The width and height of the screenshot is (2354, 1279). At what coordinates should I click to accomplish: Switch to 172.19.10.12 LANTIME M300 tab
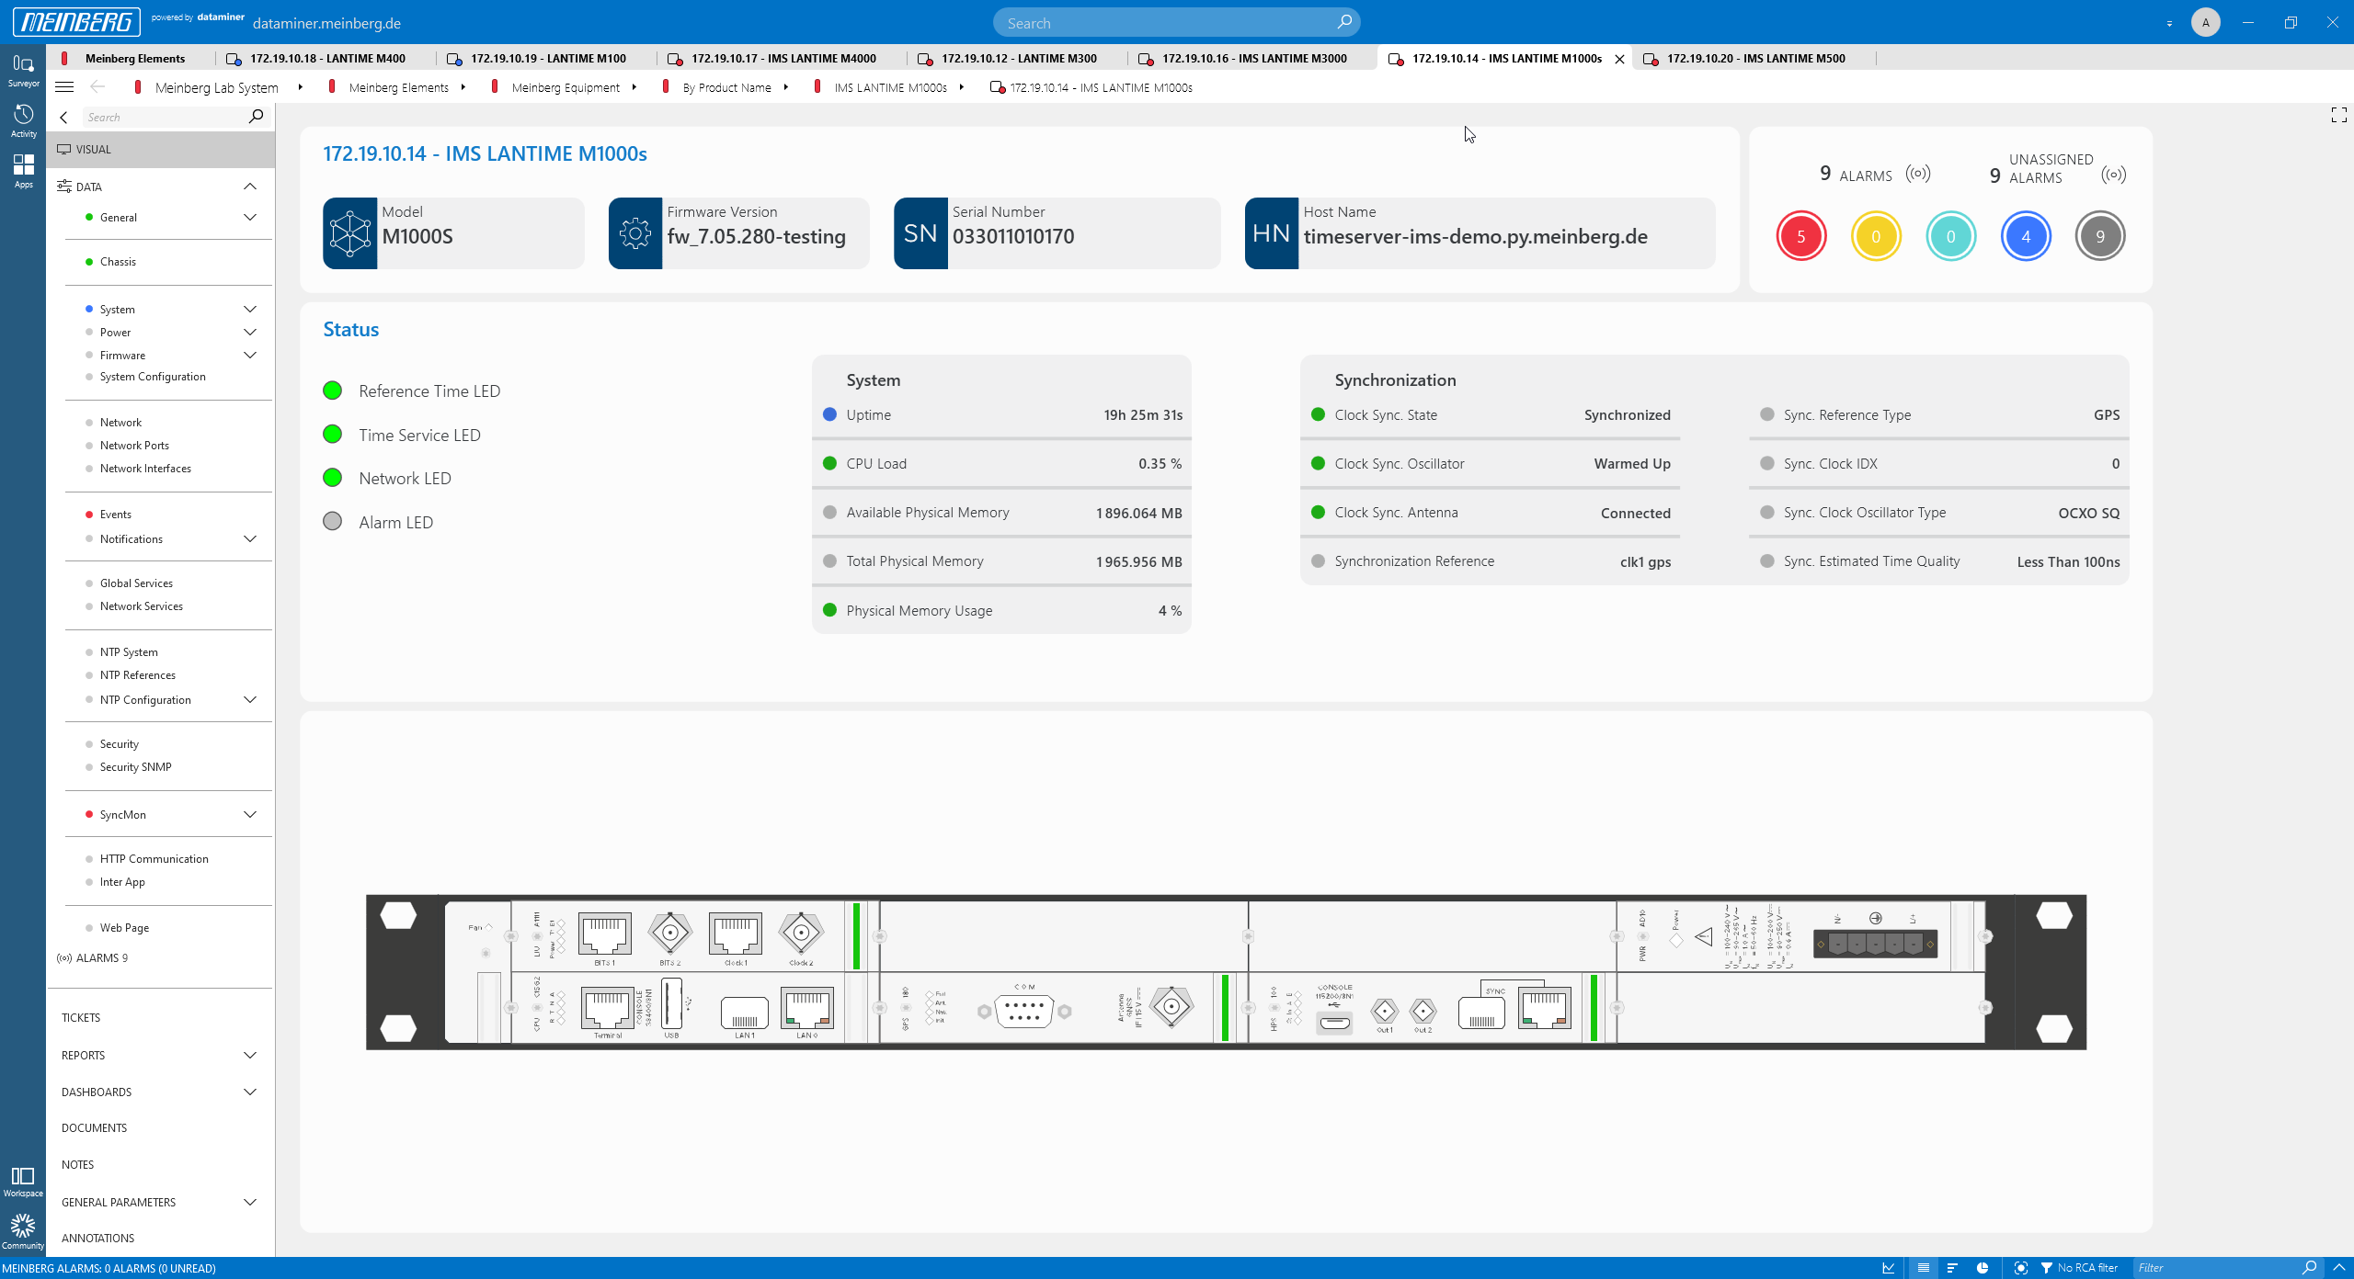1019,58
